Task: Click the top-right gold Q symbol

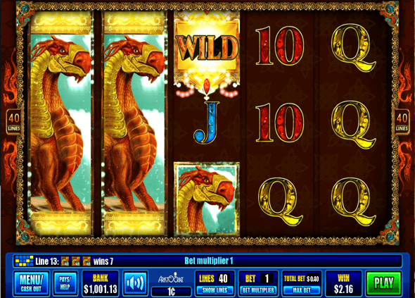Action: tap(353, 47)
